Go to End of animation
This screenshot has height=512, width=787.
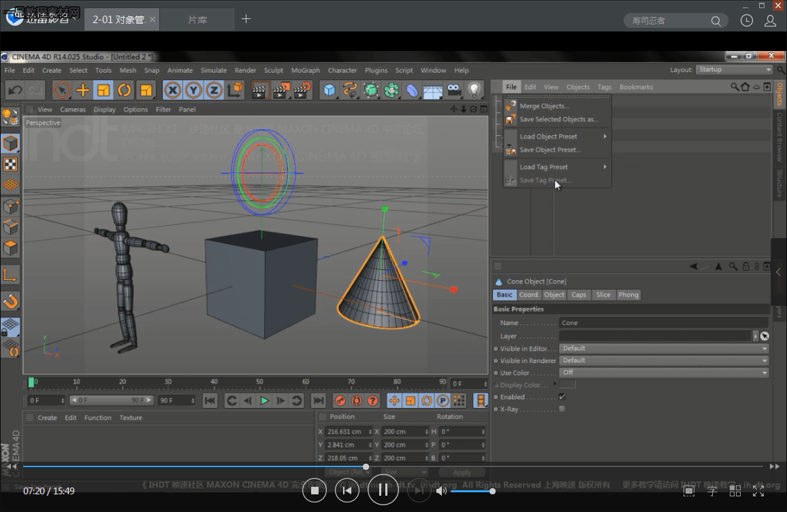[318, 400]
